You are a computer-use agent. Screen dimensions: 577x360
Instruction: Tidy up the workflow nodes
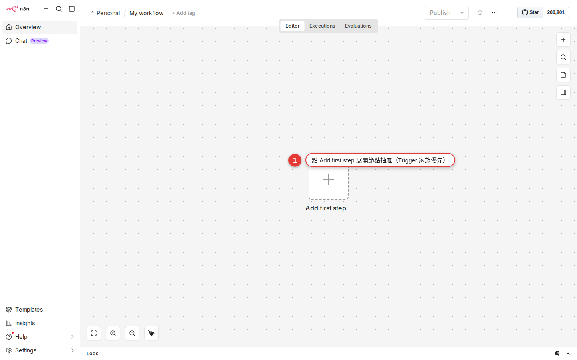click(x=151, y=333)
